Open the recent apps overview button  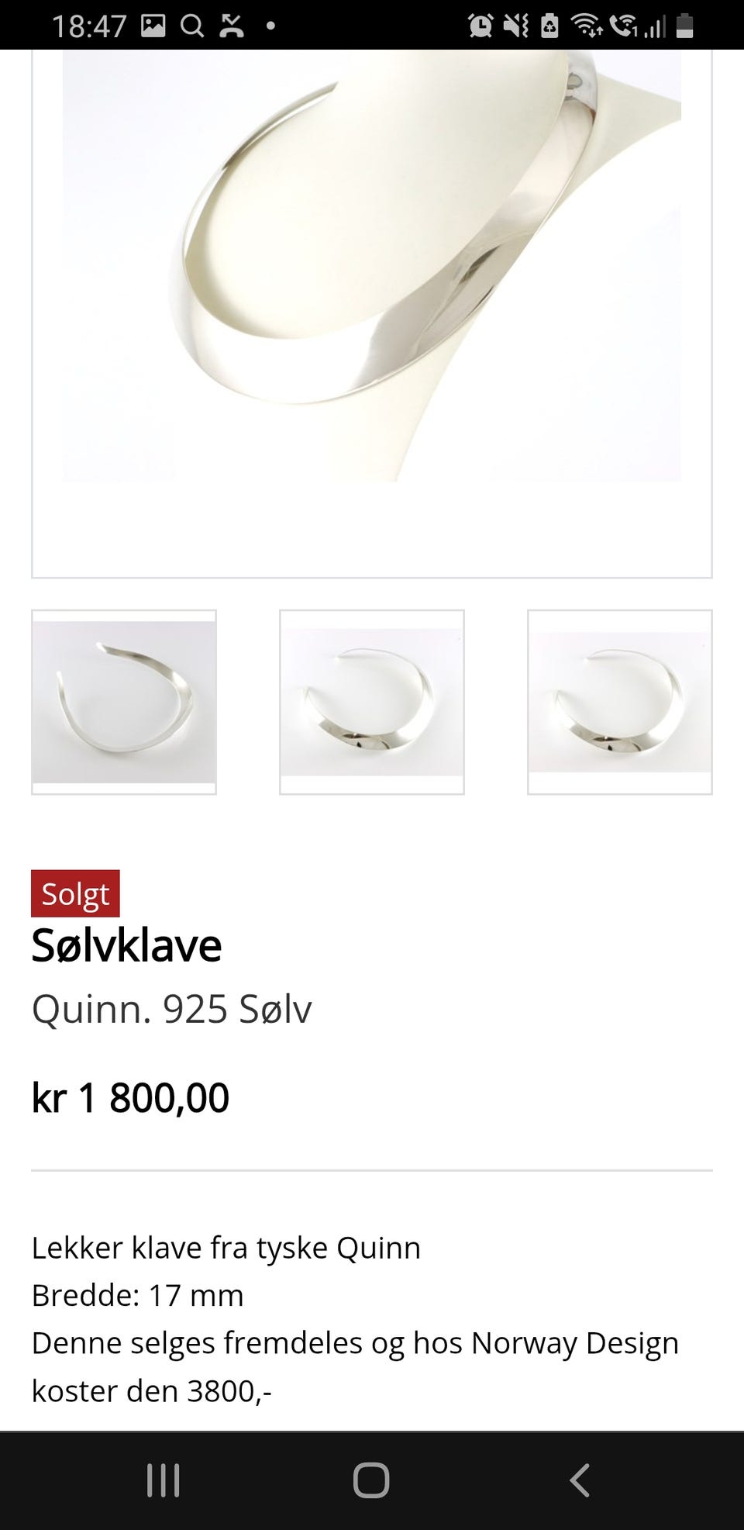164,1480
